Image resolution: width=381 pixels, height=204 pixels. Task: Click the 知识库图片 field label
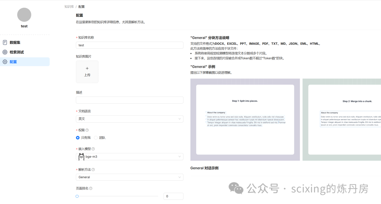pos(84,56)
